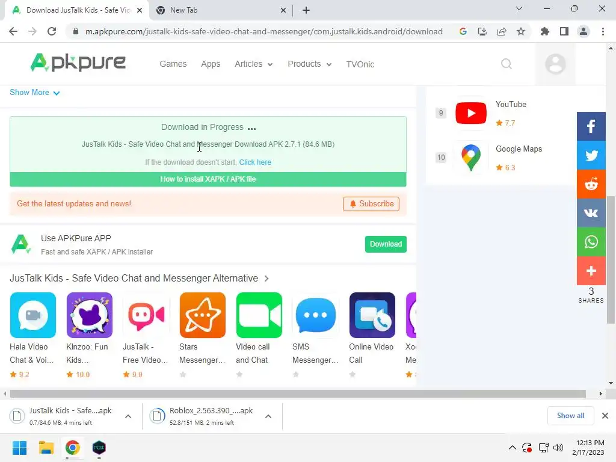Click How to install XAPK / APK file

(208, 179)
